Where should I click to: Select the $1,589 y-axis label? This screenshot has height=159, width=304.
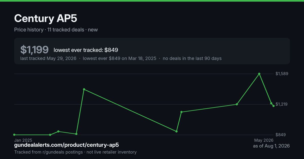(x=282, y=74)
